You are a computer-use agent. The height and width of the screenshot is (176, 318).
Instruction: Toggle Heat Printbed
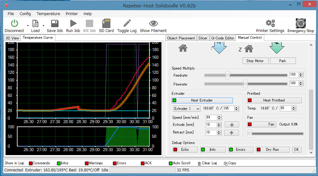point(274,100)
